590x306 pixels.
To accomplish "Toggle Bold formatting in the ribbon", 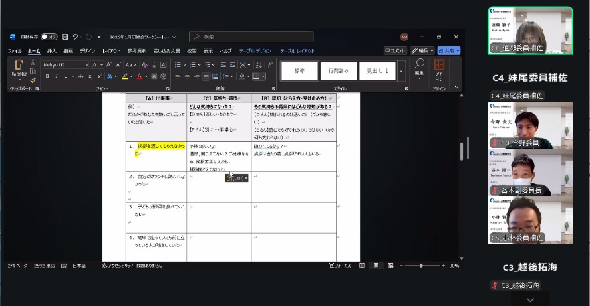I will 47,76.
